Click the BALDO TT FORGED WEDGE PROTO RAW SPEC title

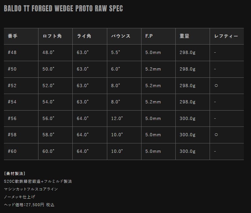(63, 9)
